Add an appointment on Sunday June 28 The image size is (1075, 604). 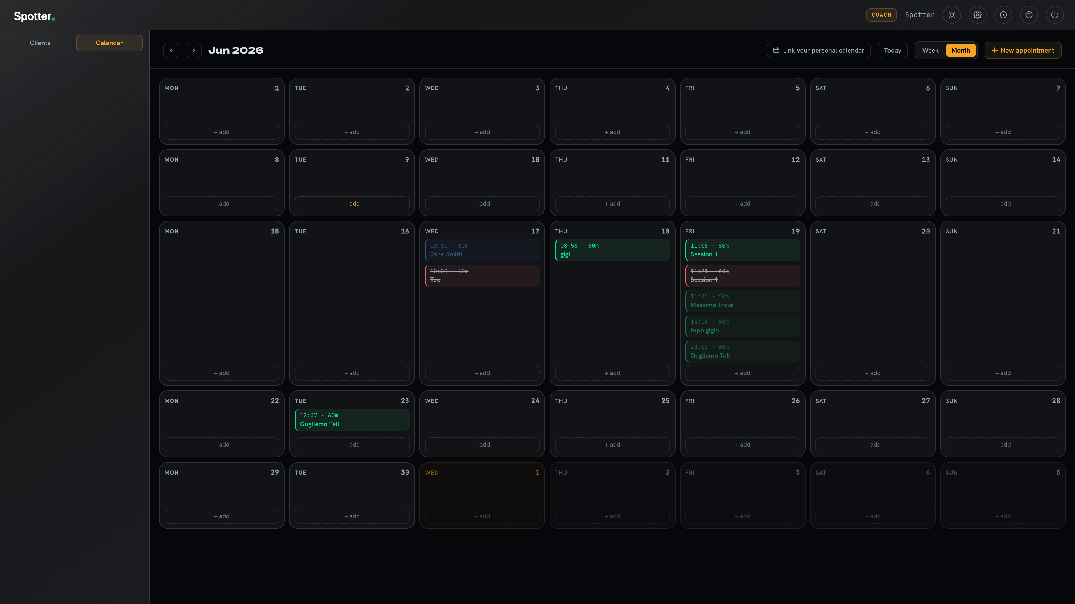1003,445
